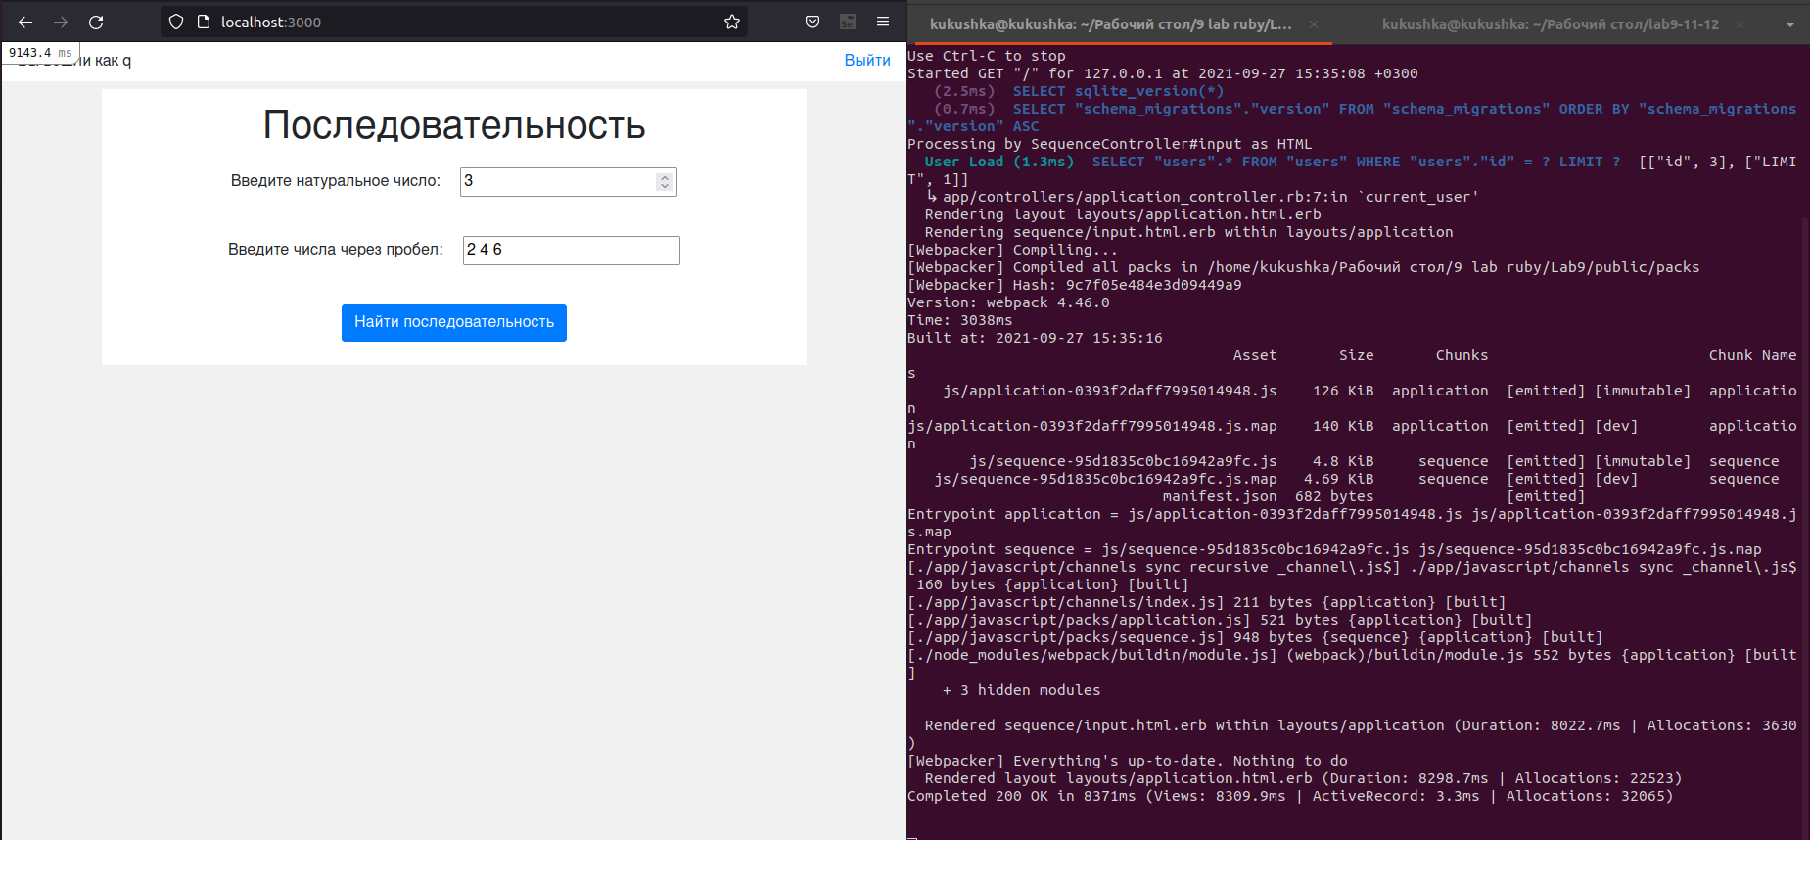The image size is (1810, 884).
Task: Decrease the natural number using the down arrow
Action: [665, 186]
